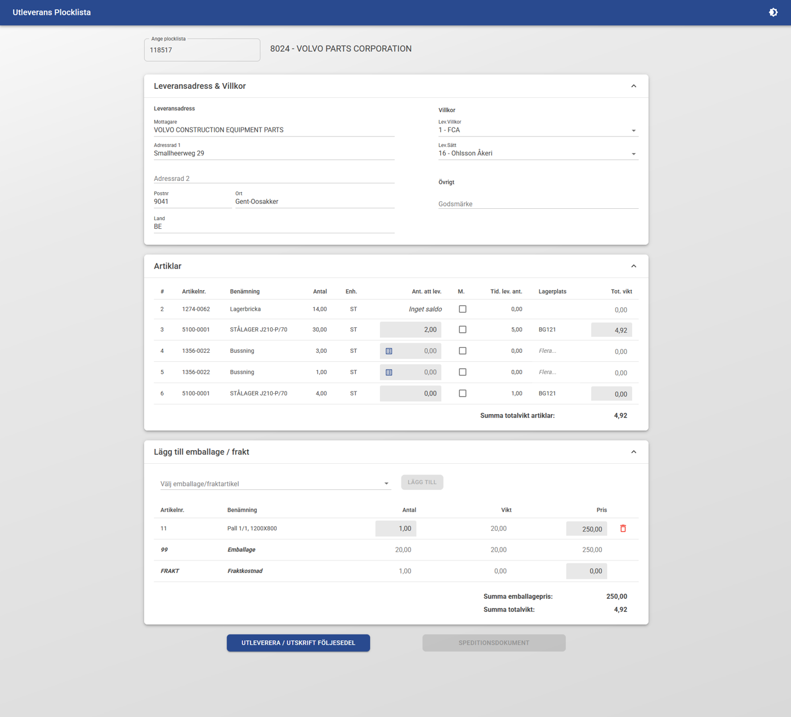Enable M. checkbox for row 4 Bussning
This screenshot has height=717, width=791.
(462, 351)
